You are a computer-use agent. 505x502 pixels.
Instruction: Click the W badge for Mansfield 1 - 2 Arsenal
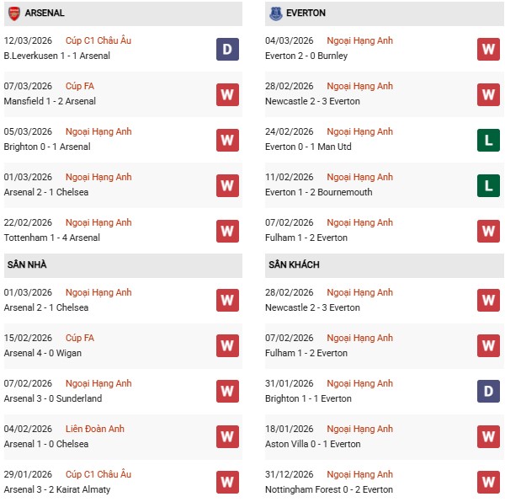(227, 94)
